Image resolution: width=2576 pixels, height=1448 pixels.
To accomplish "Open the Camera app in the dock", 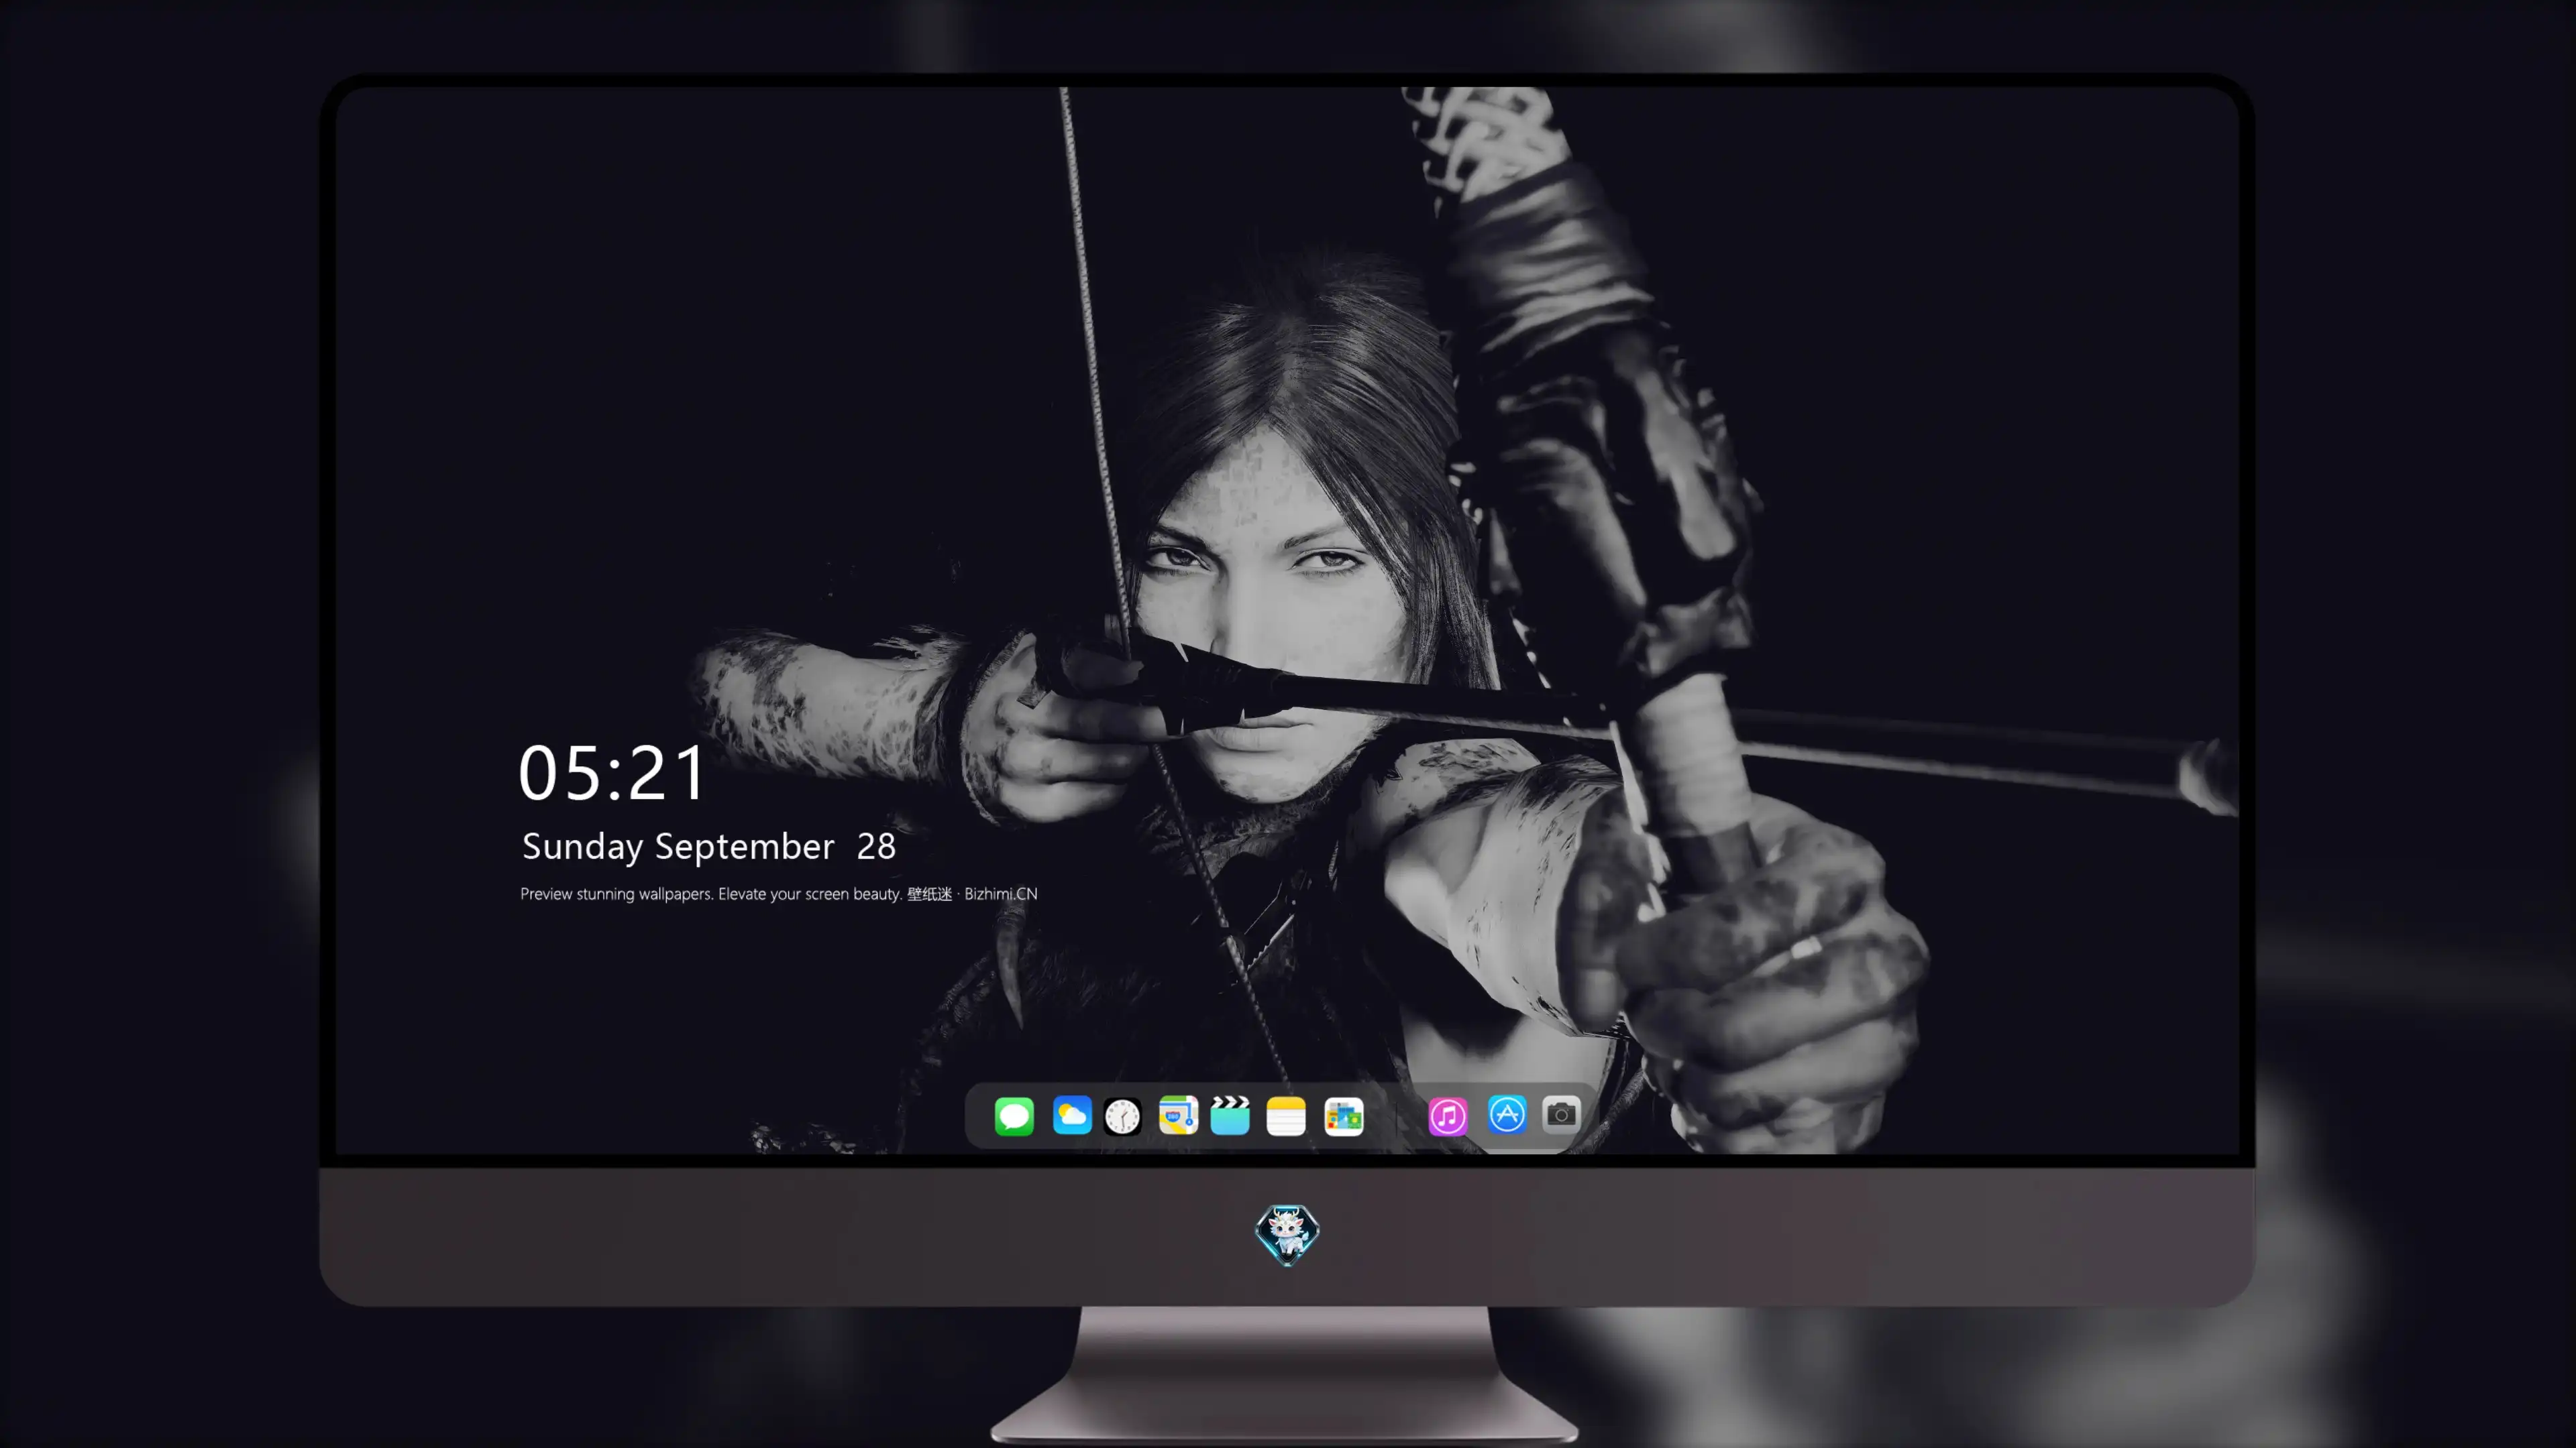I will [x=1561, y=1114].
